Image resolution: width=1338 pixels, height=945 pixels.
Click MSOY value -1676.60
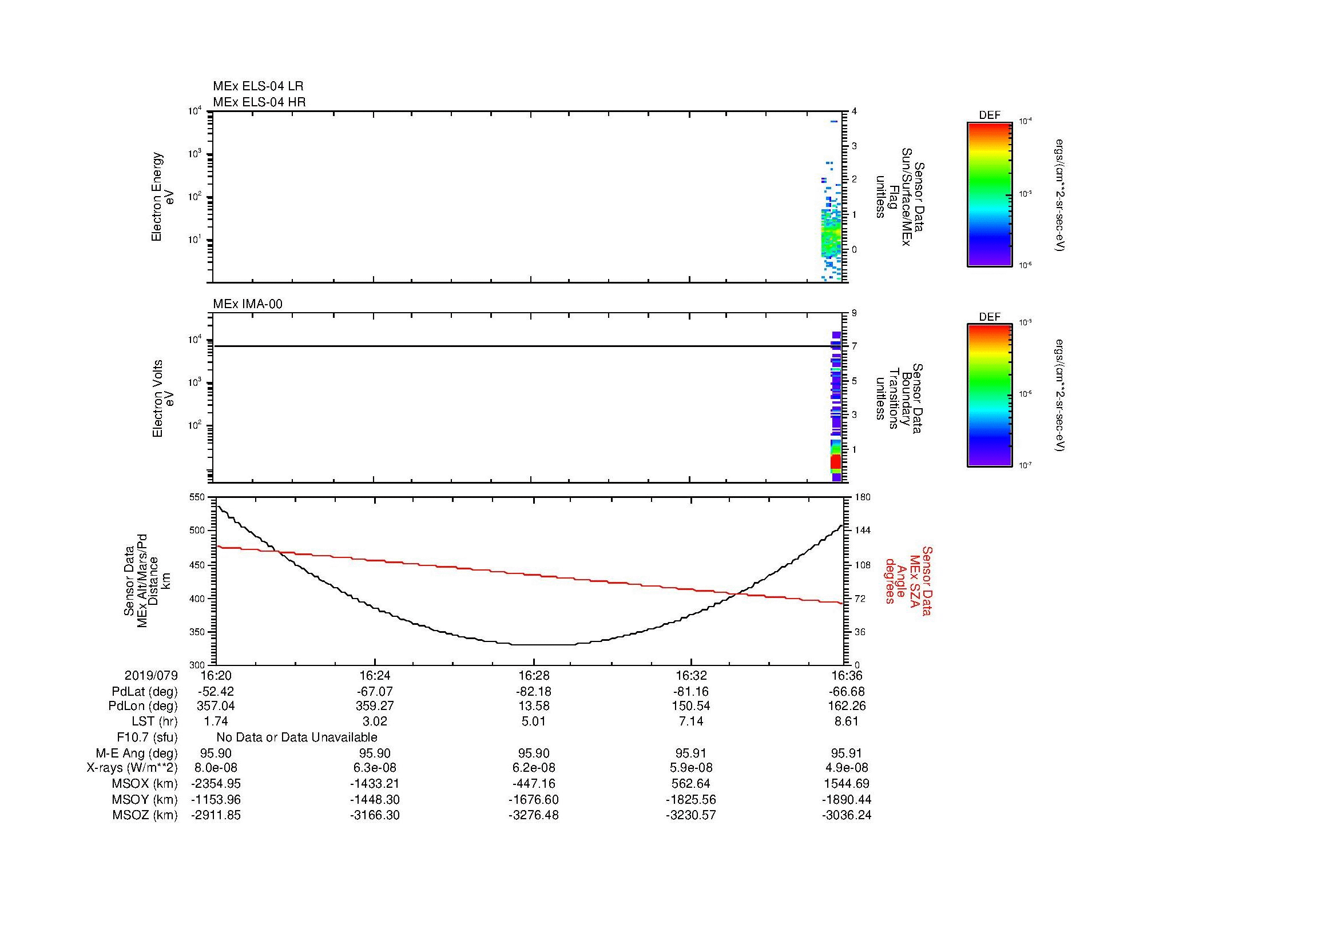(x=534, y=799)
